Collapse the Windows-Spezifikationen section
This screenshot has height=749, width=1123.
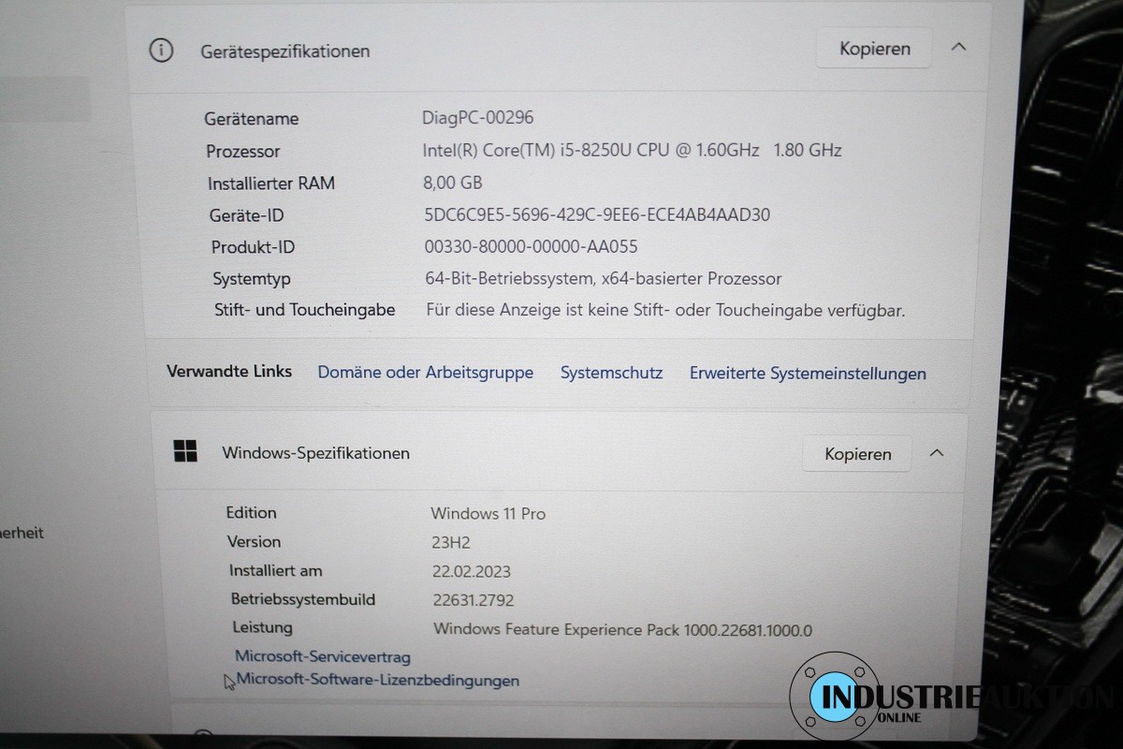click(936, 453)
